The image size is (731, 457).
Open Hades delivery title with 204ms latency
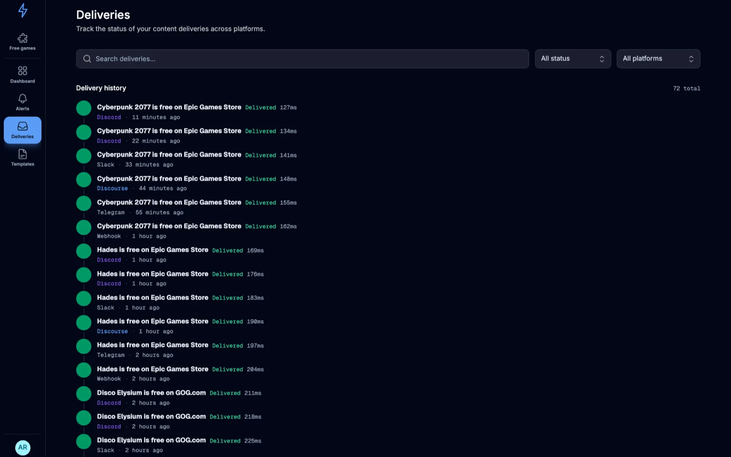[153, 369]
